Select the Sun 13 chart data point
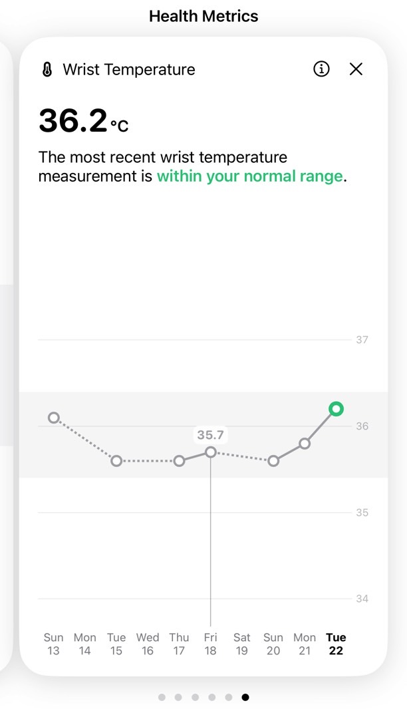407x709 pixels. (54, 418)
